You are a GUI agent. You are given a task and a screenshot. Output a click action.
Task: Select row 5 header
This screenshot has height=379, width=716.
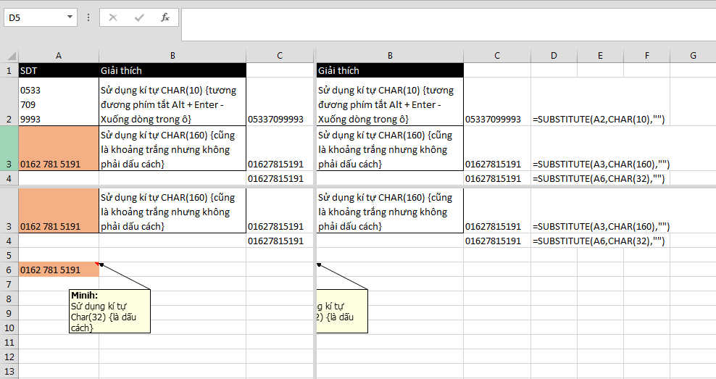click(9, 255)
